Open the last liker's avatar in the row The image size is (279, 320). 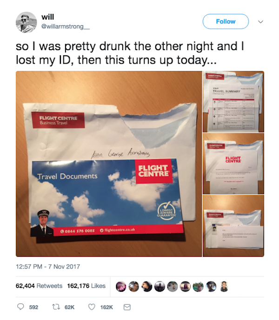pyautogui.click(x=224, y=286)
